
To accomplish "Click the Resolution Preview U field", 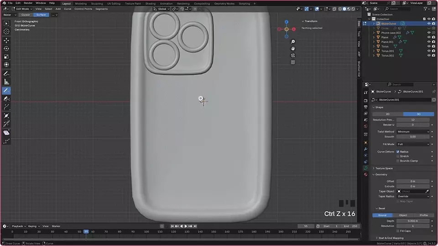I will tap(413, 120).
